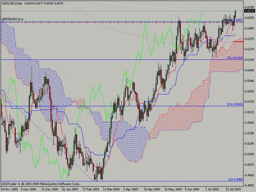
Task: Click the 0.5180 price scale value
Action: pos(250,154)
